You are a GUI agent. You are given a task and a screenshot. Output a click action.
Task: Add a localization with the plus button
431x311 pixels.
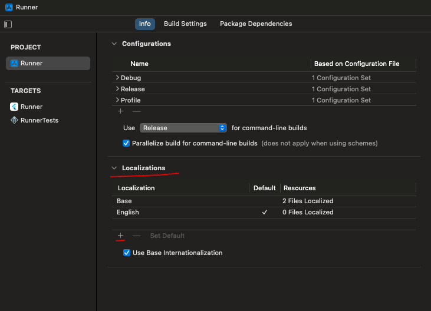point(120,236)
